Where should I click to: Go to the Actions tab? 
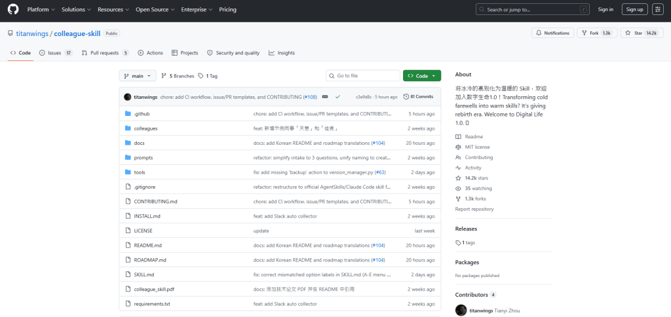pos(151,52)
